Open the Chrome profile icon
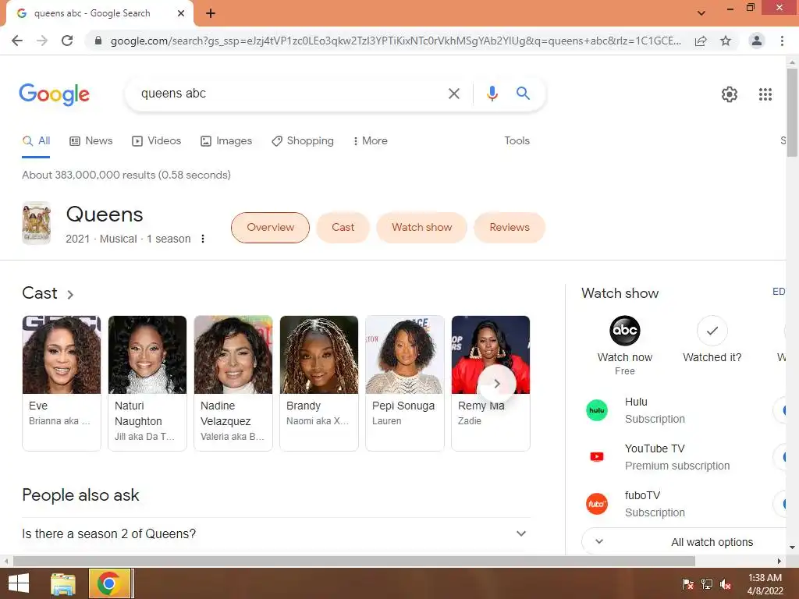This screenshot has width=799, height=599. 757,41
